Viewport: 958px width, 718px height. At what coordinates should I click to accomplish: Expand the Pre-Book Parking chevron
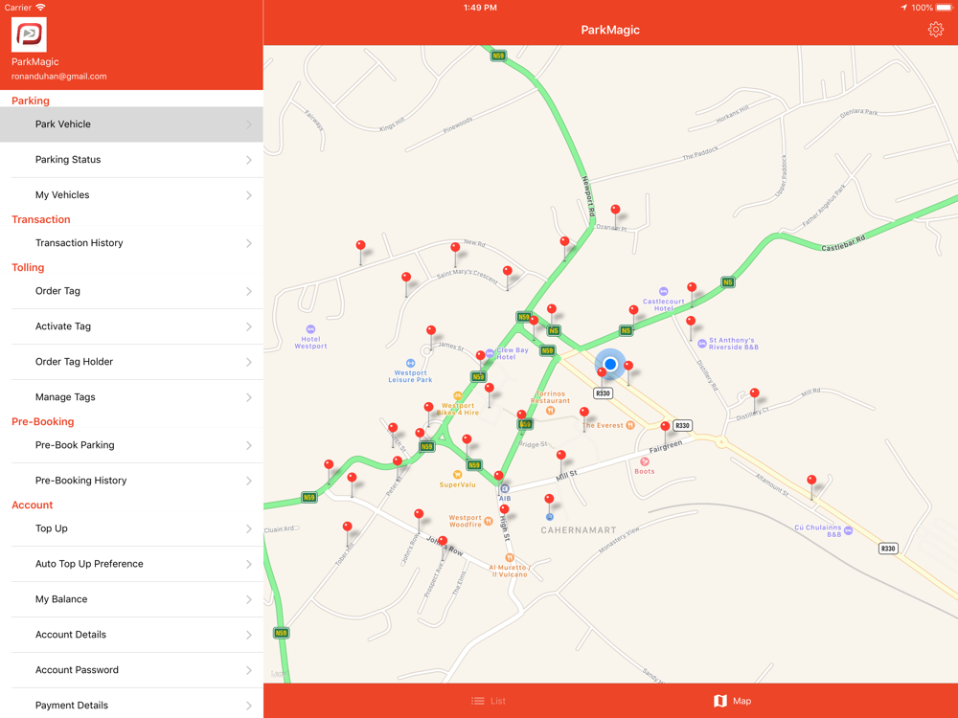[x=249, y=445]
